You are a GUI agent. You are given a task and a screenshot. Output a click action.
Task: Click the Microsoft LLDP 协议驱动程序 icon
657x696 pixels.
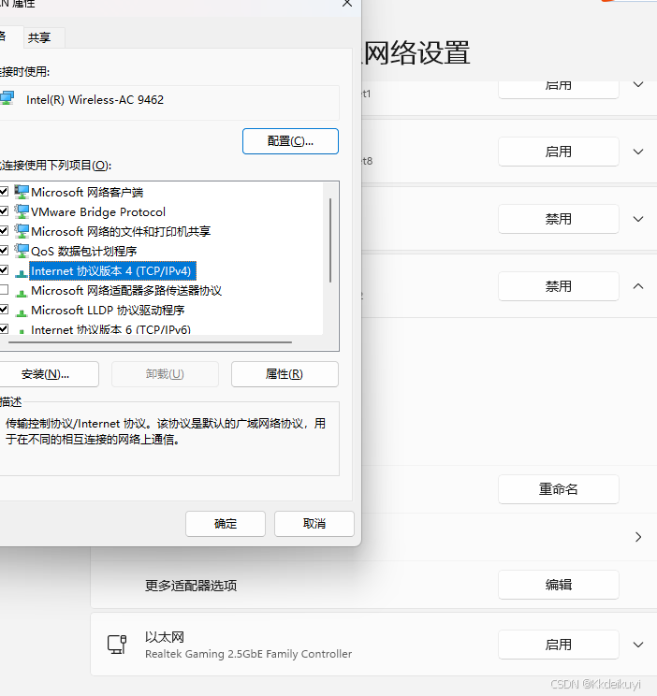click(22, 310)
